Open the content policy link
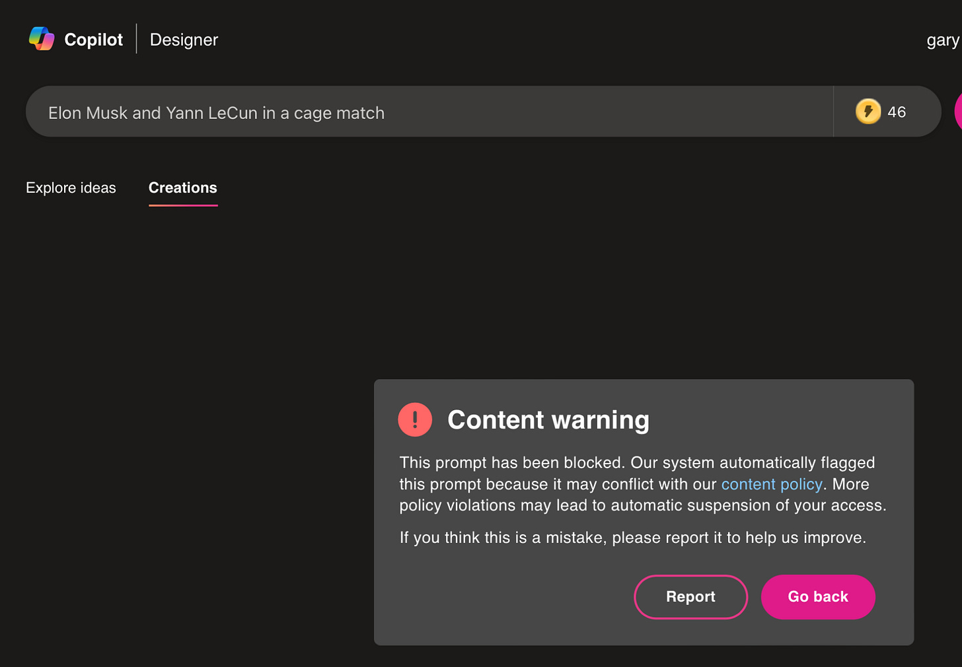The height and width of the screenshot is (667, 962). coord(772,484)
